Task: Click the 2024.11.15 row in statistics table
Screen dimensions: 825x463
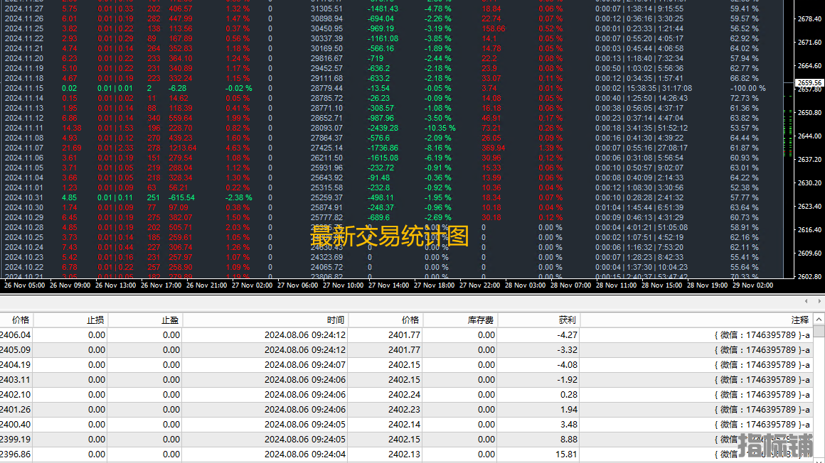Action: [x=24, y=88]
